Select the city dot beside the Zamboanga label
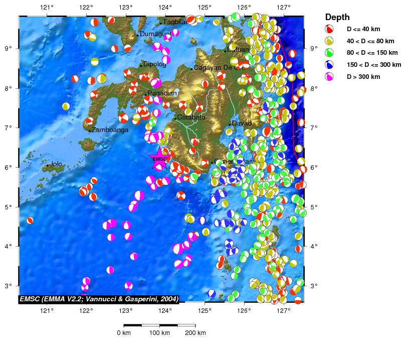The image size is (406, 340). [90, 131]
